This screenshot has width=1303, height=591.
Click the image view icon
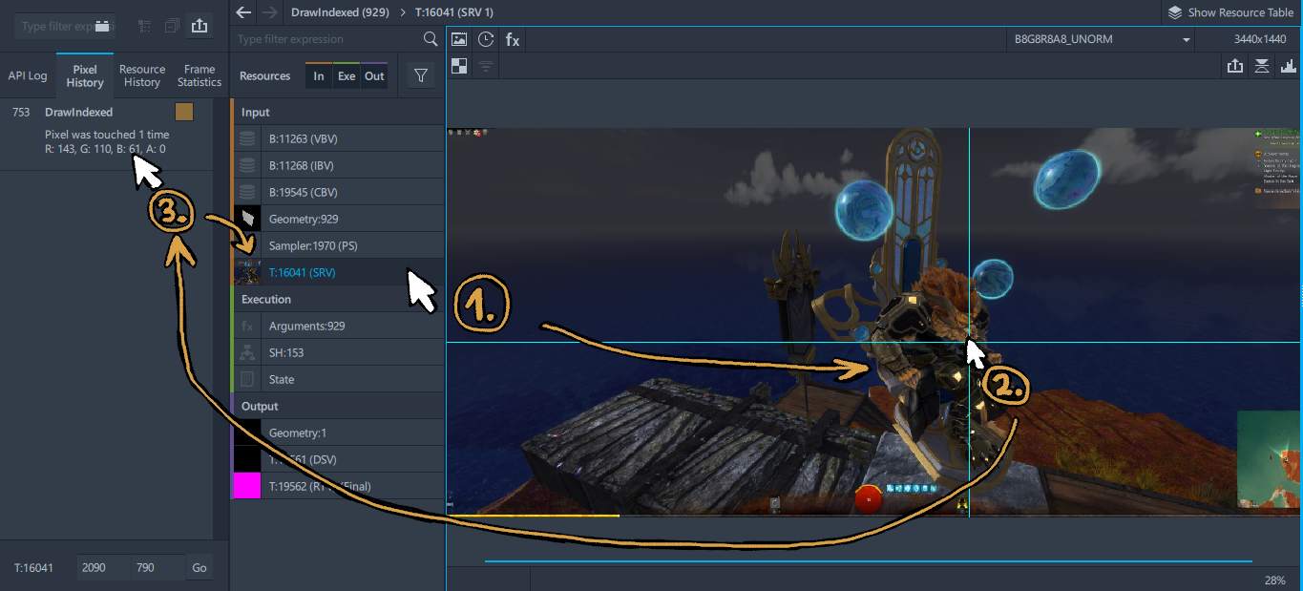(459, 39)
